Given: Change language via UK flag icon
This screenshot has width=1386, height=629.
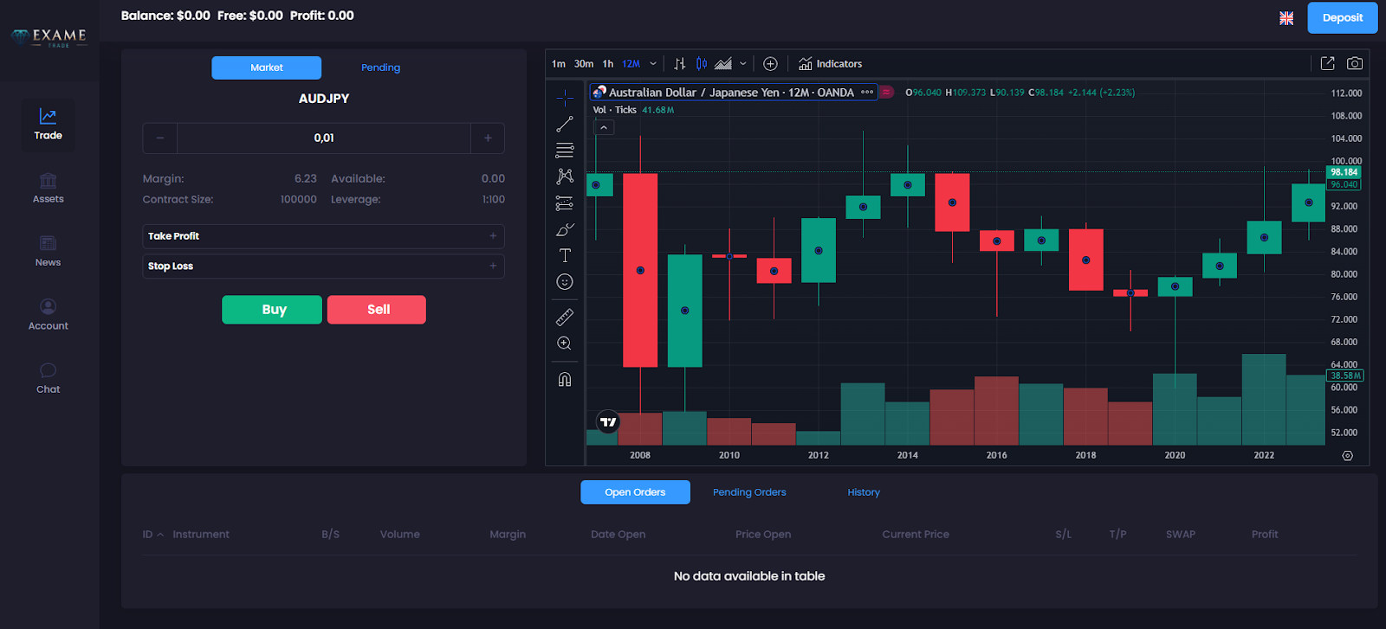Looking at the screenshot, I should click(1286, 18).
